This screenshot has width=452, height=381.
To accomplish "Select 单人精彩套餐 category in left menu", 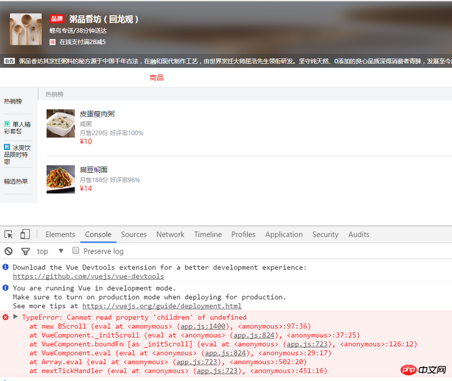I will point(18,128).
